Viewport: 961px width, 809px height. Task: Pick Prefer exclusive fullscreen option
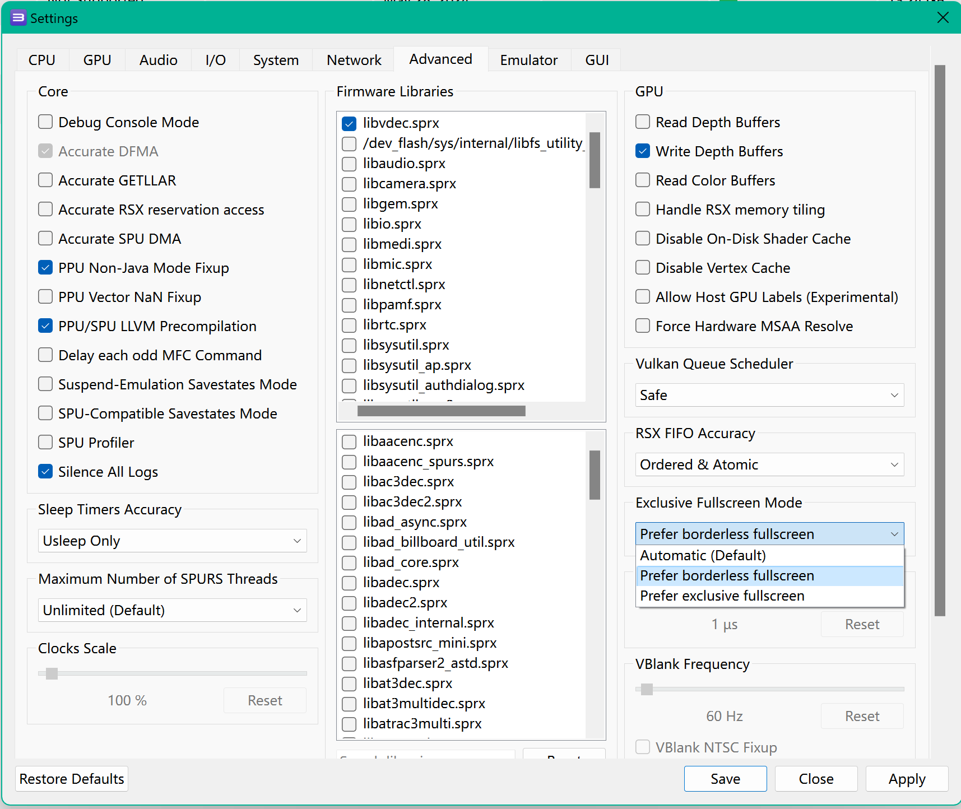click(770, 596)
